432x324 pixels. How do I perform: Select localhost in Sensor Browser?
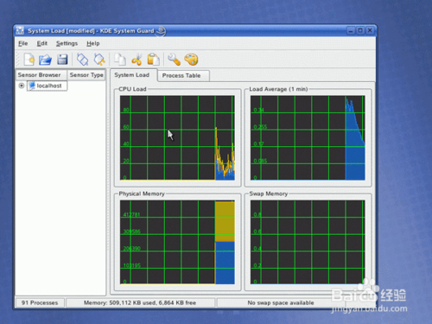click(x=48, y=86)
